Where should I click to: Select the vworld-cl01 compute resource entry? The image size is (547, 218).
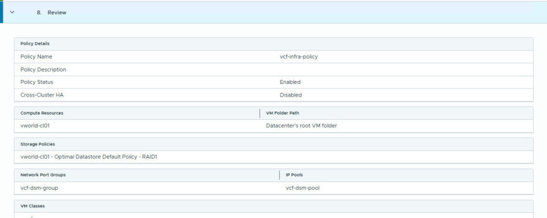[x=35, y=126]
